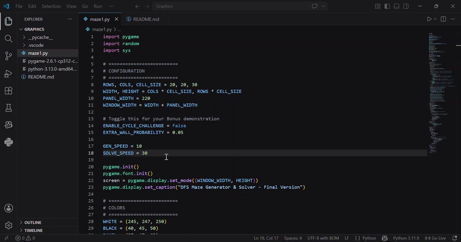Image resolution: width=461 pixels, height=242 pixels.
Task: Open the Run and Debug view
Action: [x=9, y=73]
